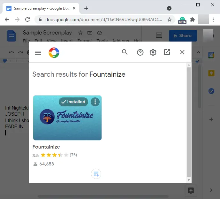Screen dimensions: 220x199
Task: Click the plus icon to get add-ons
Action: (211, 119)
